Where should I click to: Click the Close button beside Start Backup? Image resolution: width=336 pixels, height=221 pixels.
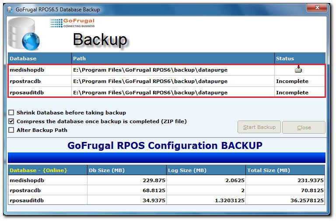304,127
